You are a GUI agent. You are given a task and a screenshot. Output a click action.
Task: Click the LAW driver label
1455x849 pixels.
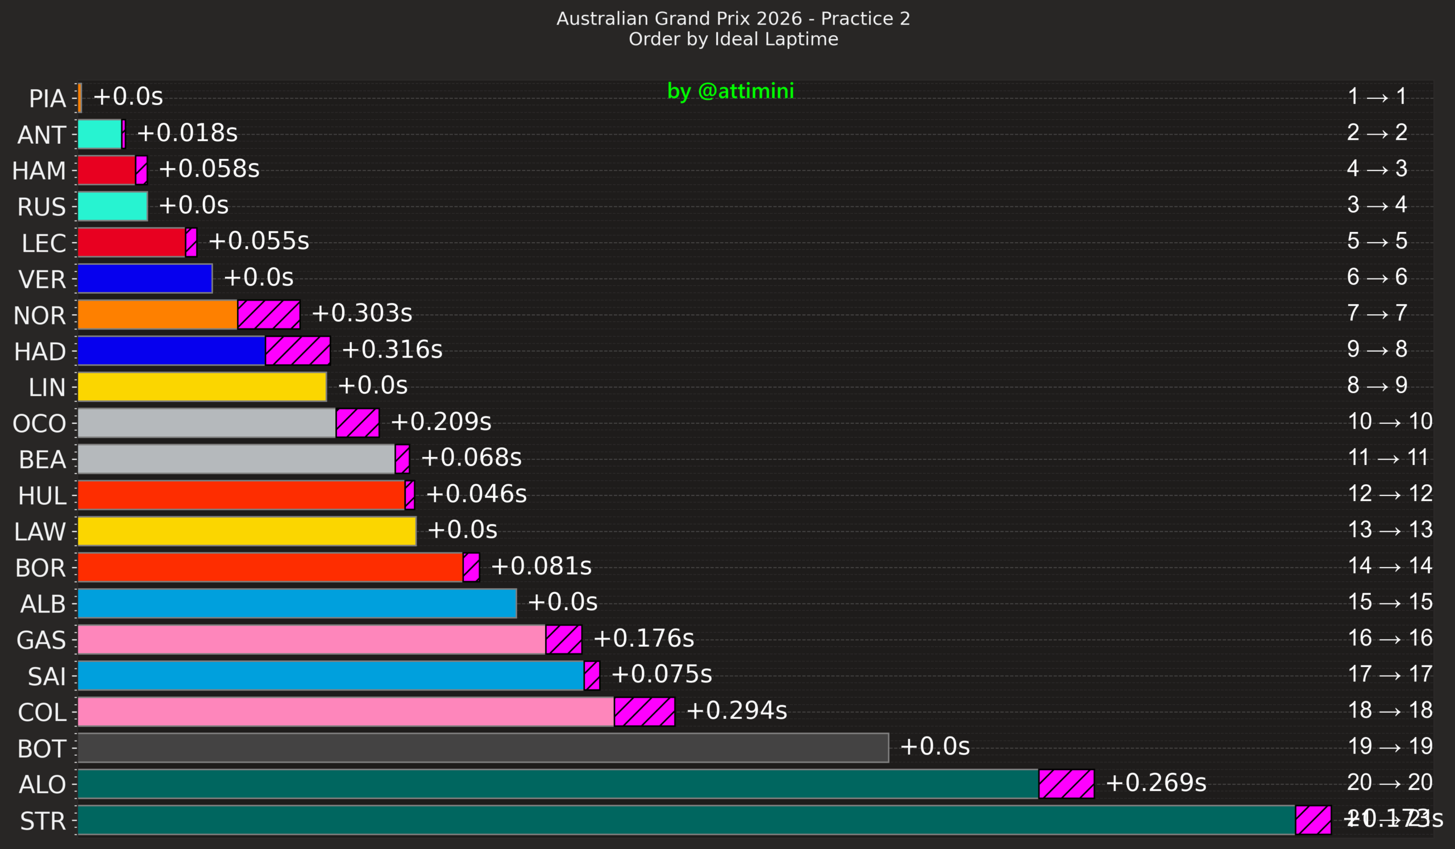(39, 531)
